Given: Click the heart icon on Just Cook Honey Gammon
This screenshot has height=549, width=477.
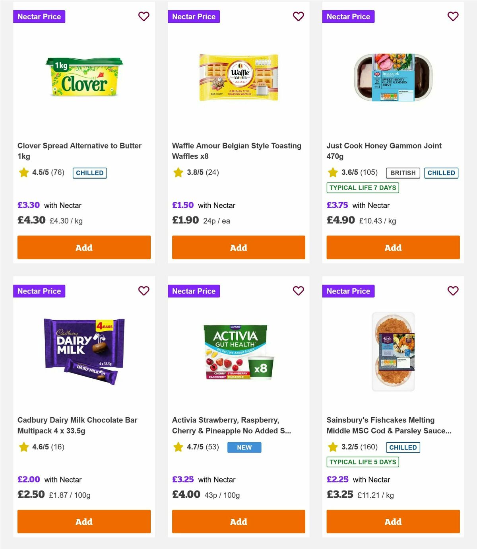Looking at the screenshot, I should (x=453, y=16).
